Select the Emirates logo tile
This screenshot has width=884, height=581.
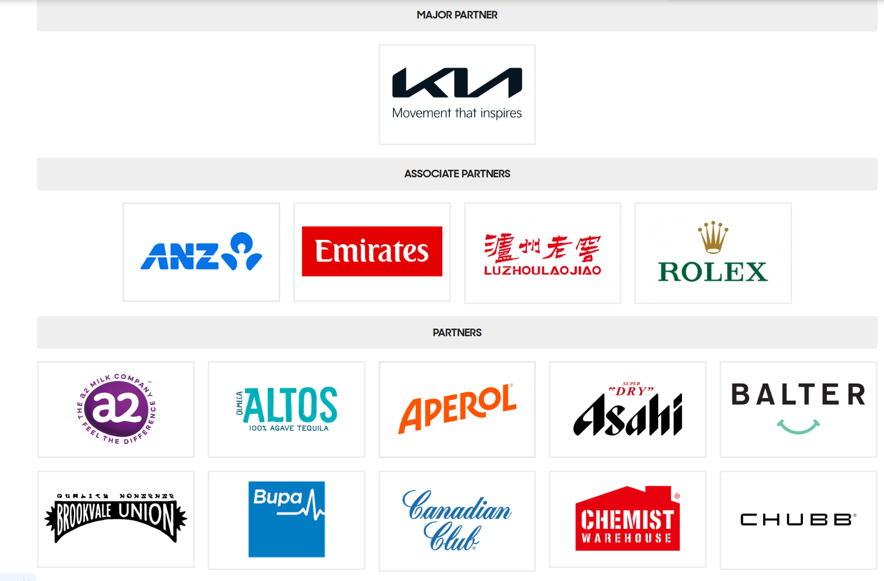[372, 252]
